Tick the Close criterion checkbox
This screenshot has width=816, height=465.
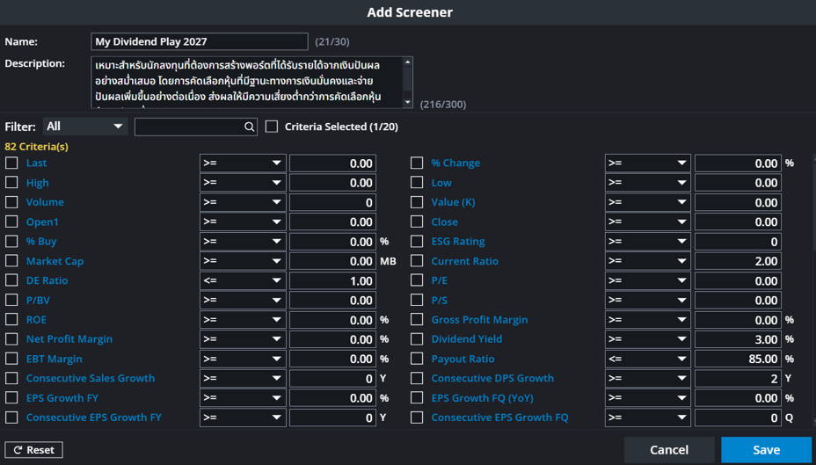[x=417, y=222]
